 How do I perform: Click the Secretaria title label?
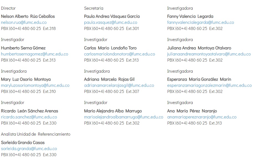[x=94, y=8]
